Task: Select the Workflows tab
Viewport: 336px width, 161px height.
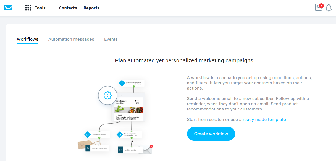Action: pyautogui.click(x=27, y=39)
